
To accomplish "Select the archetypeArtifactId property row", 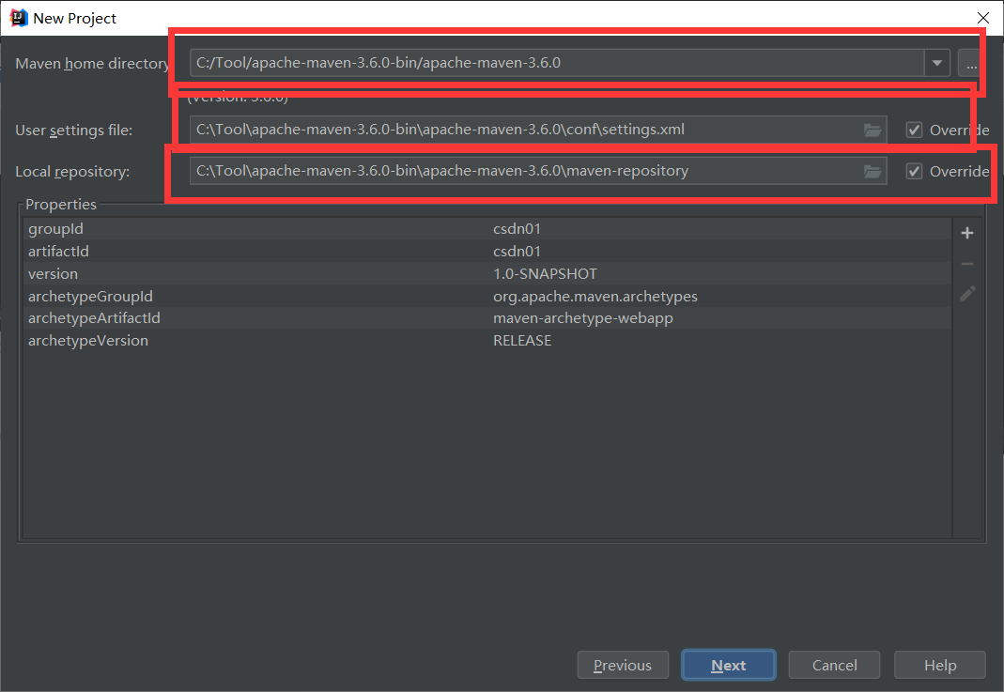I will click(487, 317).
